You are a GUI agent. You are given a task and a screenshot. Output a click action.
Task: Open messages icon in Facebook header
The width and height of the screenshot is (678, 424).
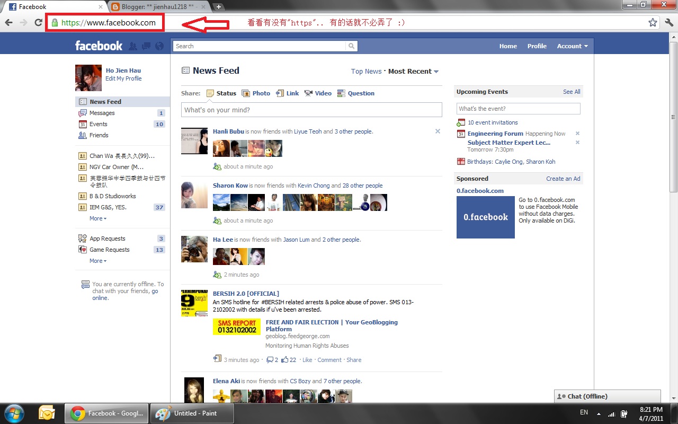point(146,46)
